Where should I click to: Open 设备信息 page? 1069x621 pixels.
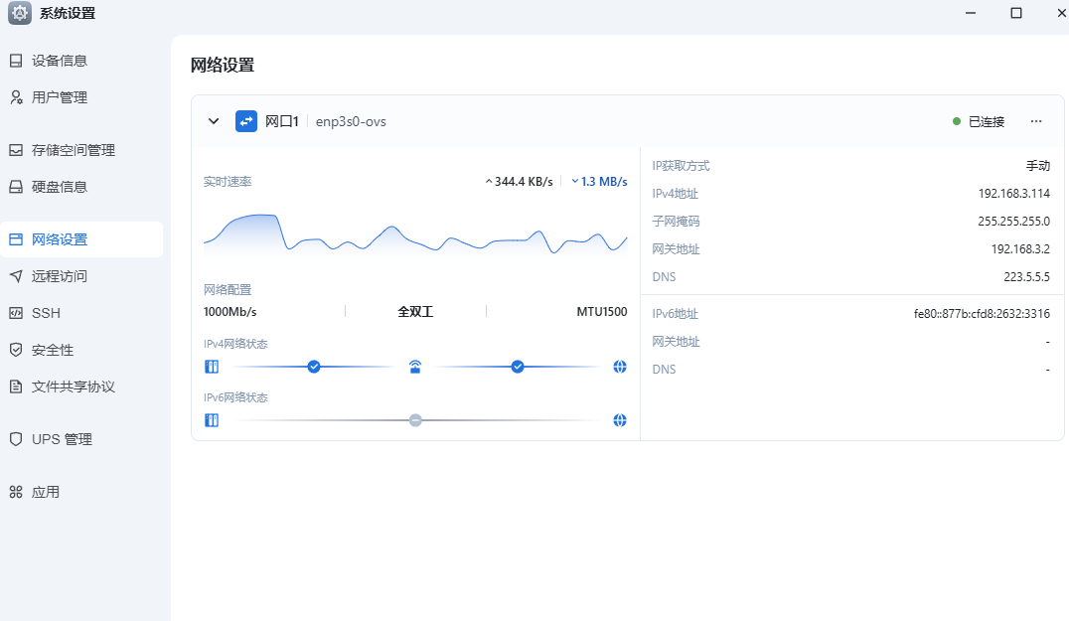pyautogui.click(x=81, y=61)
